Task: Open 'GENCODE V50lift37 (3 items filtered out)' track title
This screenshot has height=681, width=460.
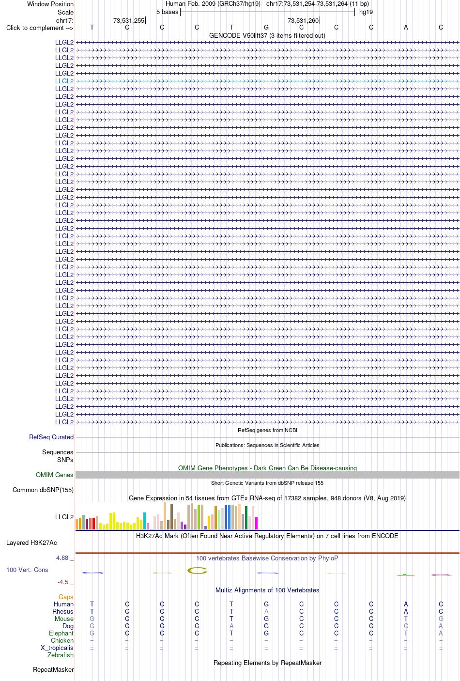Action: (x=267, y=35)
